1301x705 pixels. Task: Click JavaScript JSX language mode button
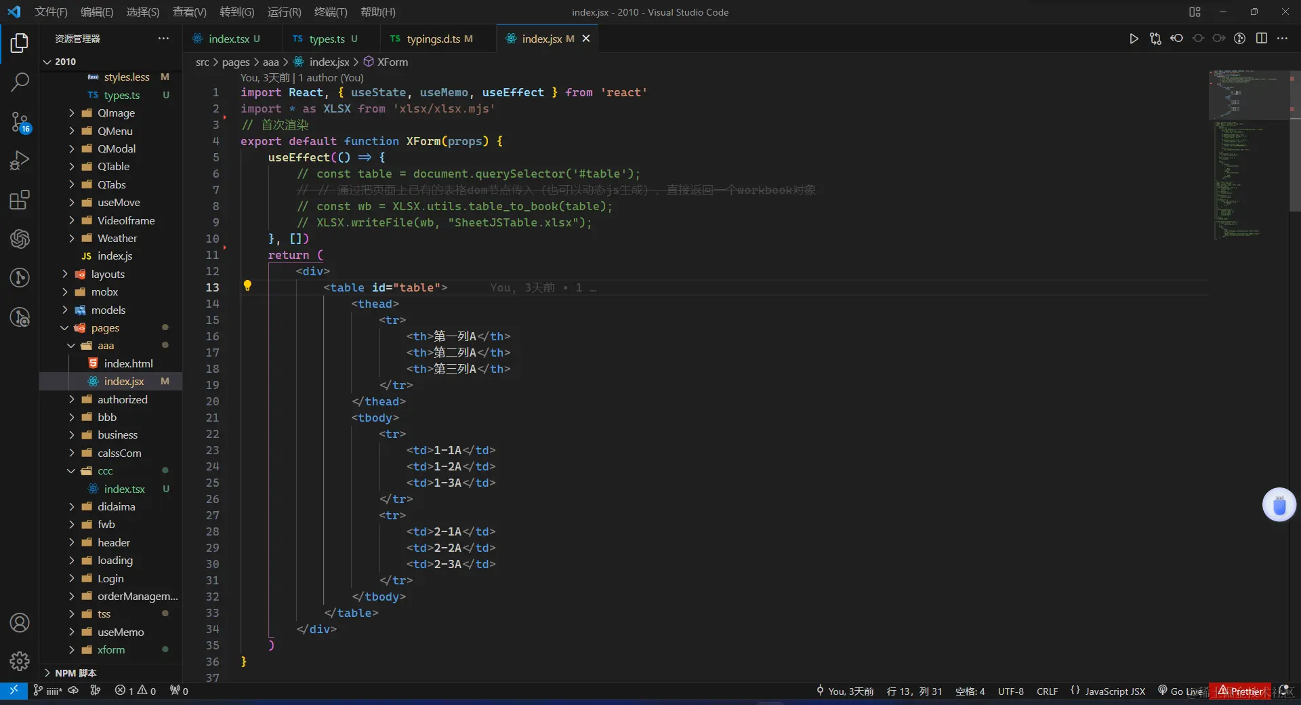point(1115,691)
